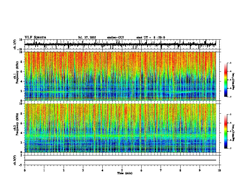247x191 pixels.
Task: Click the Time (min) axis title
Action: [x=125, y=173]
